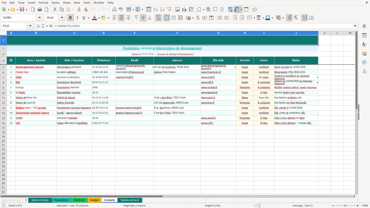This screenshot has width=370, height=208.
Task: Increase indent
Action: 235,18
